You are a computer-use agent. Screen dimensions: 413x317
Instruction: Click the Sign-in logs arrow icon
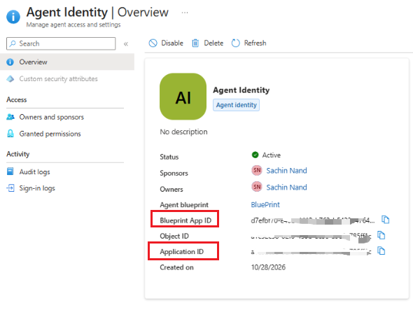[10, 188]
